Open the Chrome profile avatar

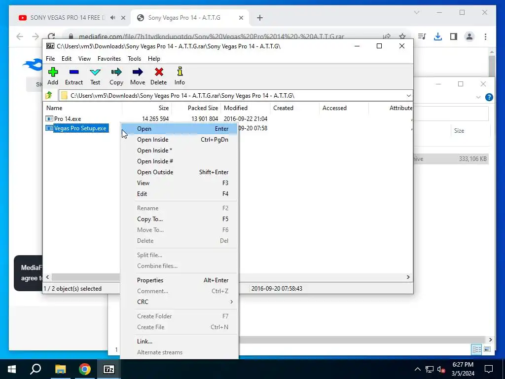click(x=469, y=37)
